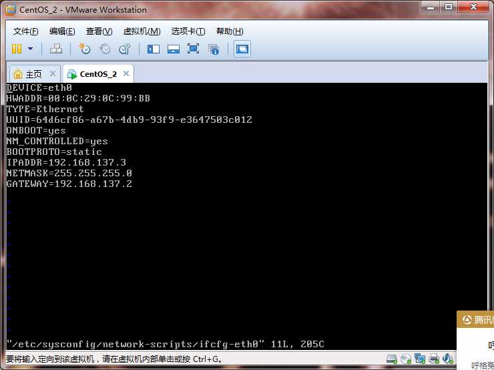The height and width of the screenshot is (370, 494).
Task: Click the printer status icon
Action: (434, 359)
